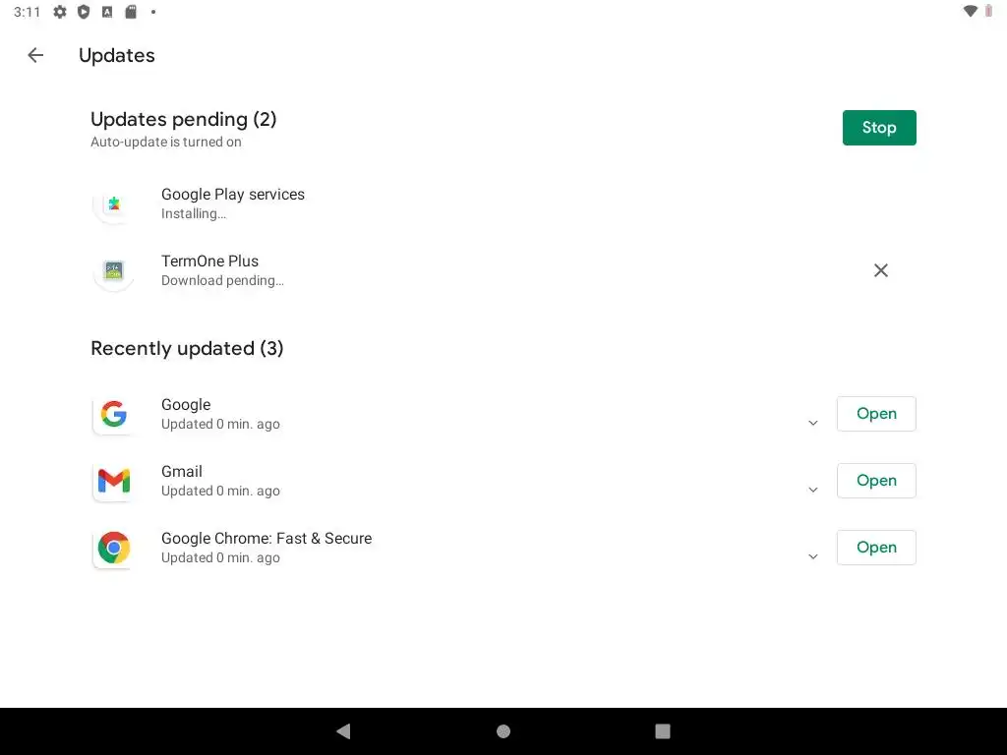Tap the 3:11 clock in status bar

pyautogui.click(x=27, y=12)
